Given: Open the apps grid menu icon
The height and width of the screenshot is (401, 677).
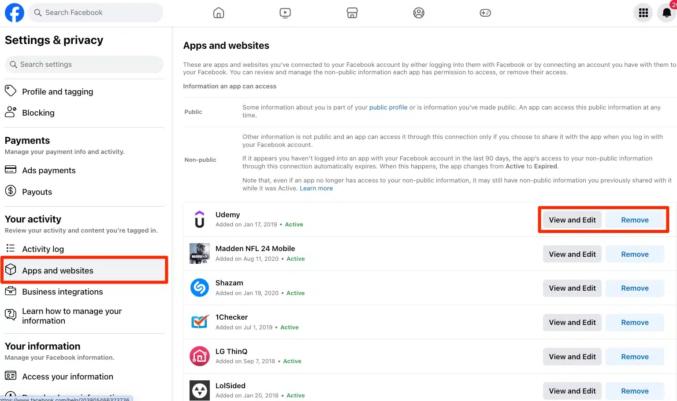Looking at the screenshot, I should click(x=643, y=13).
